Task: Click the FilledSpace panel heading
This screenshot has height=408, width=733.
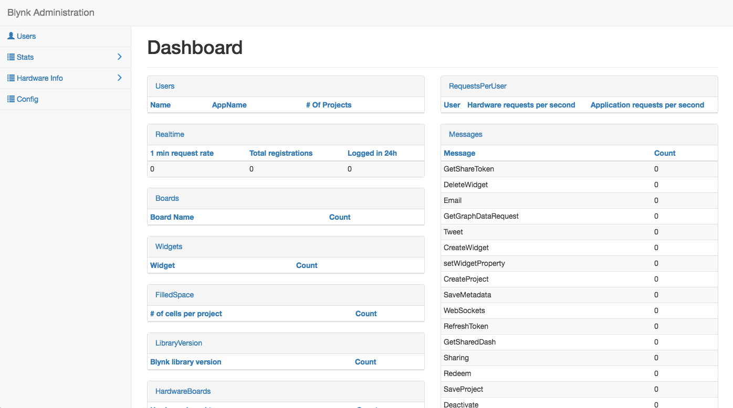Action: (286, 295)
